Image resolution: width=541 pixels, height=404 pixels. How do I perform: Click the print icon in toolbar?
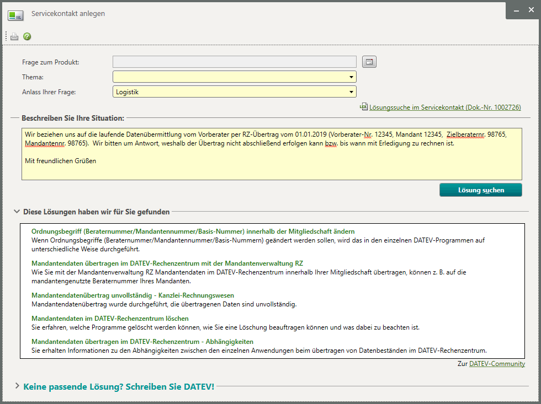click(x=14, y=36)
